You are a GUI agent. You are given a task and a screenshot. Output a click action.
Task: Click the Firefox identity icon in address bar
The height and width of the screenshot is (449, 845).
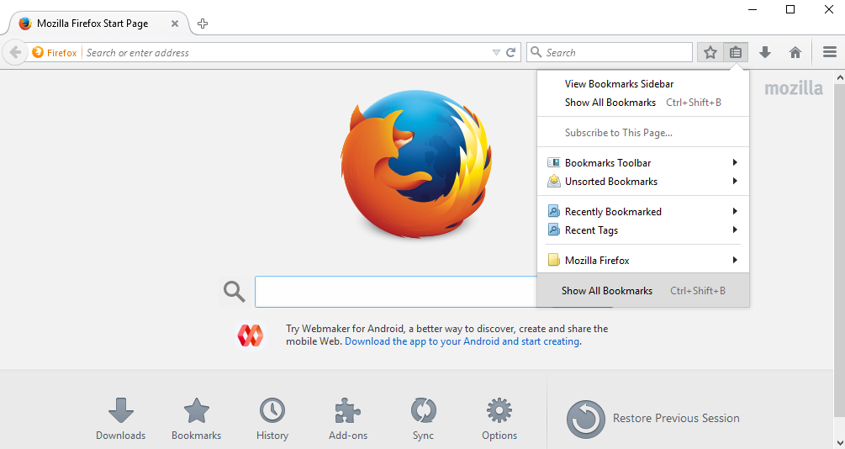click(x=38, y=52)
